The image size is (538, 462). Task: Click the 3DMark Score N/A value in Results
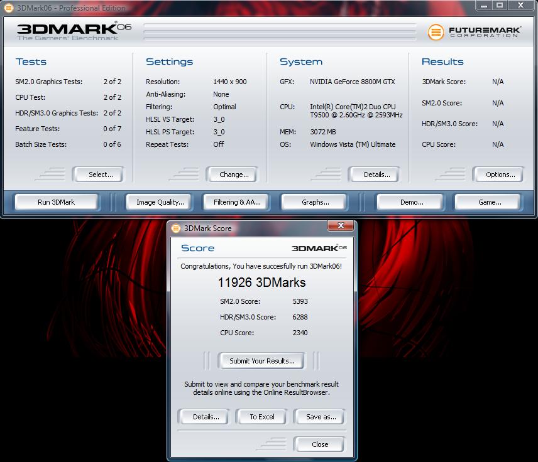tap(498, 82)
